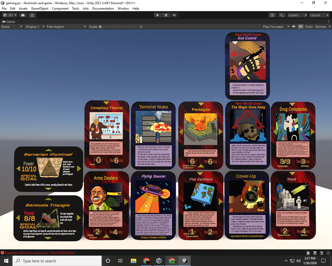Click the taskbar volume speaker icon

pyautogui.click(x=298, y=261)
